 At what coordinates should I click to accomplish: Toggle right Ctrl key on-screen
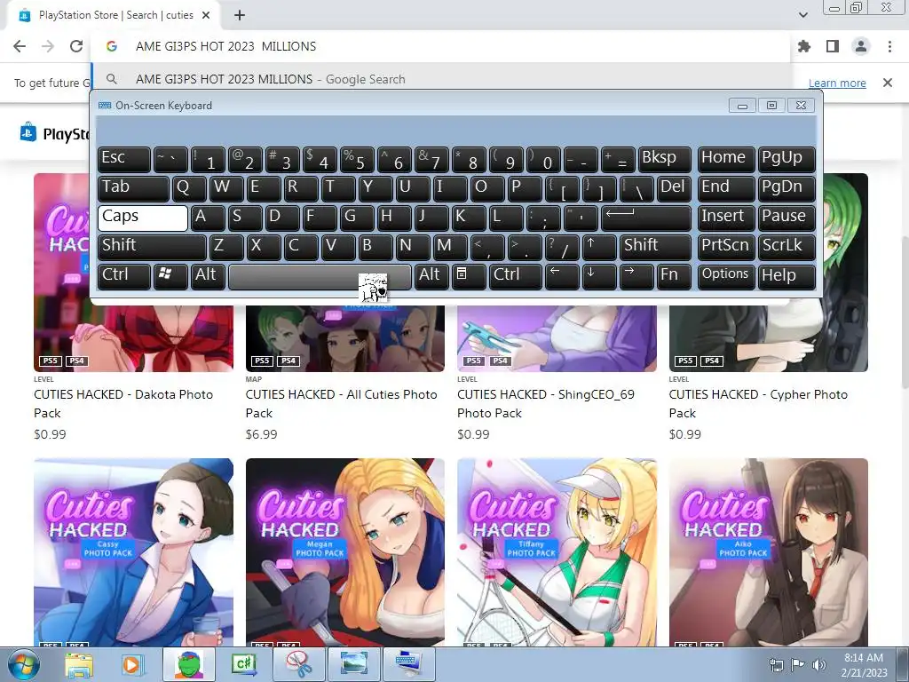tap(516, 277)
